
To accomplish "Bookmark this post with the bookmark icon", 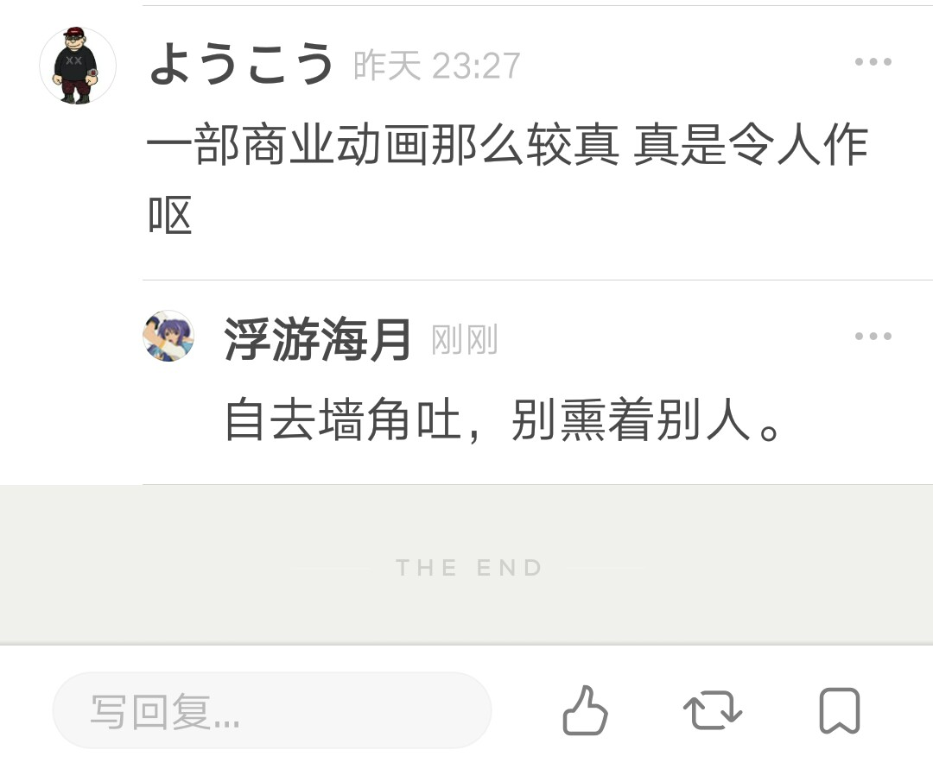I will click(x=840, y=711).
